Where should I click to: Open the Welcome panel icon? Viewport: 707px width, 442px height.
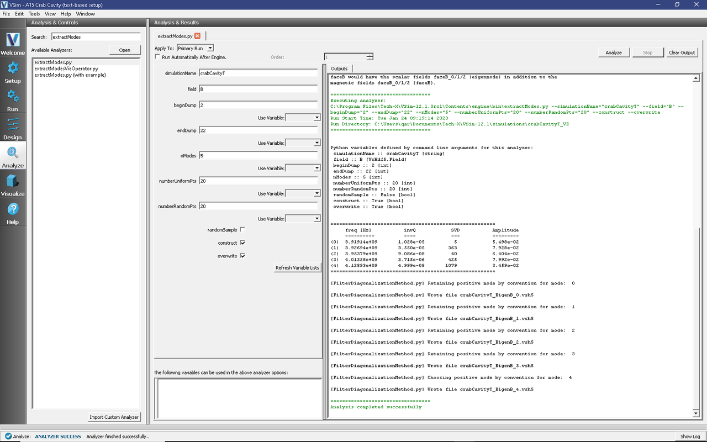(x=13, y=44)
